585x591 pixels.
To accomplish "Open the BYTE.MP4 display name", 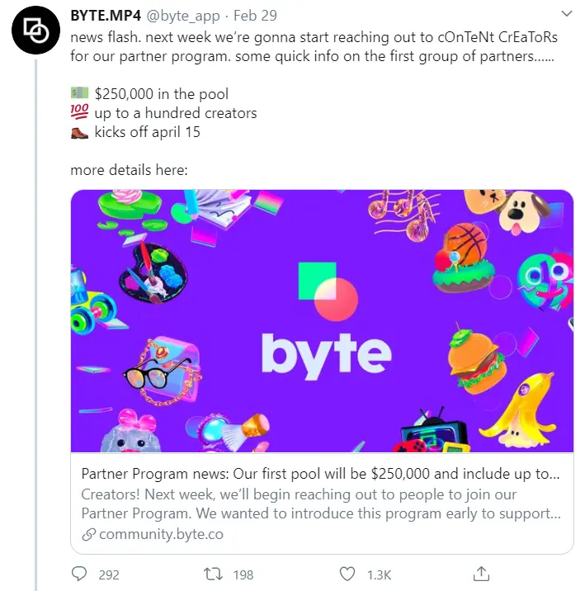I will click(106, 16).
